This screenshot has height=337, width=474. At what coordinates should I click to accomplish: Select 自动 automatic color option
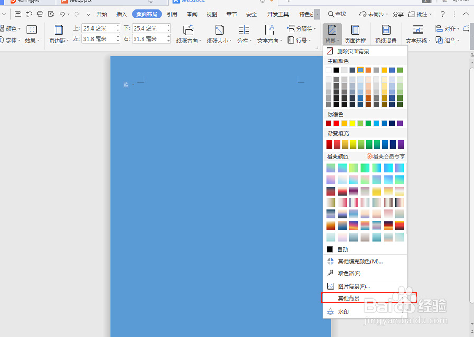[365, 249]
